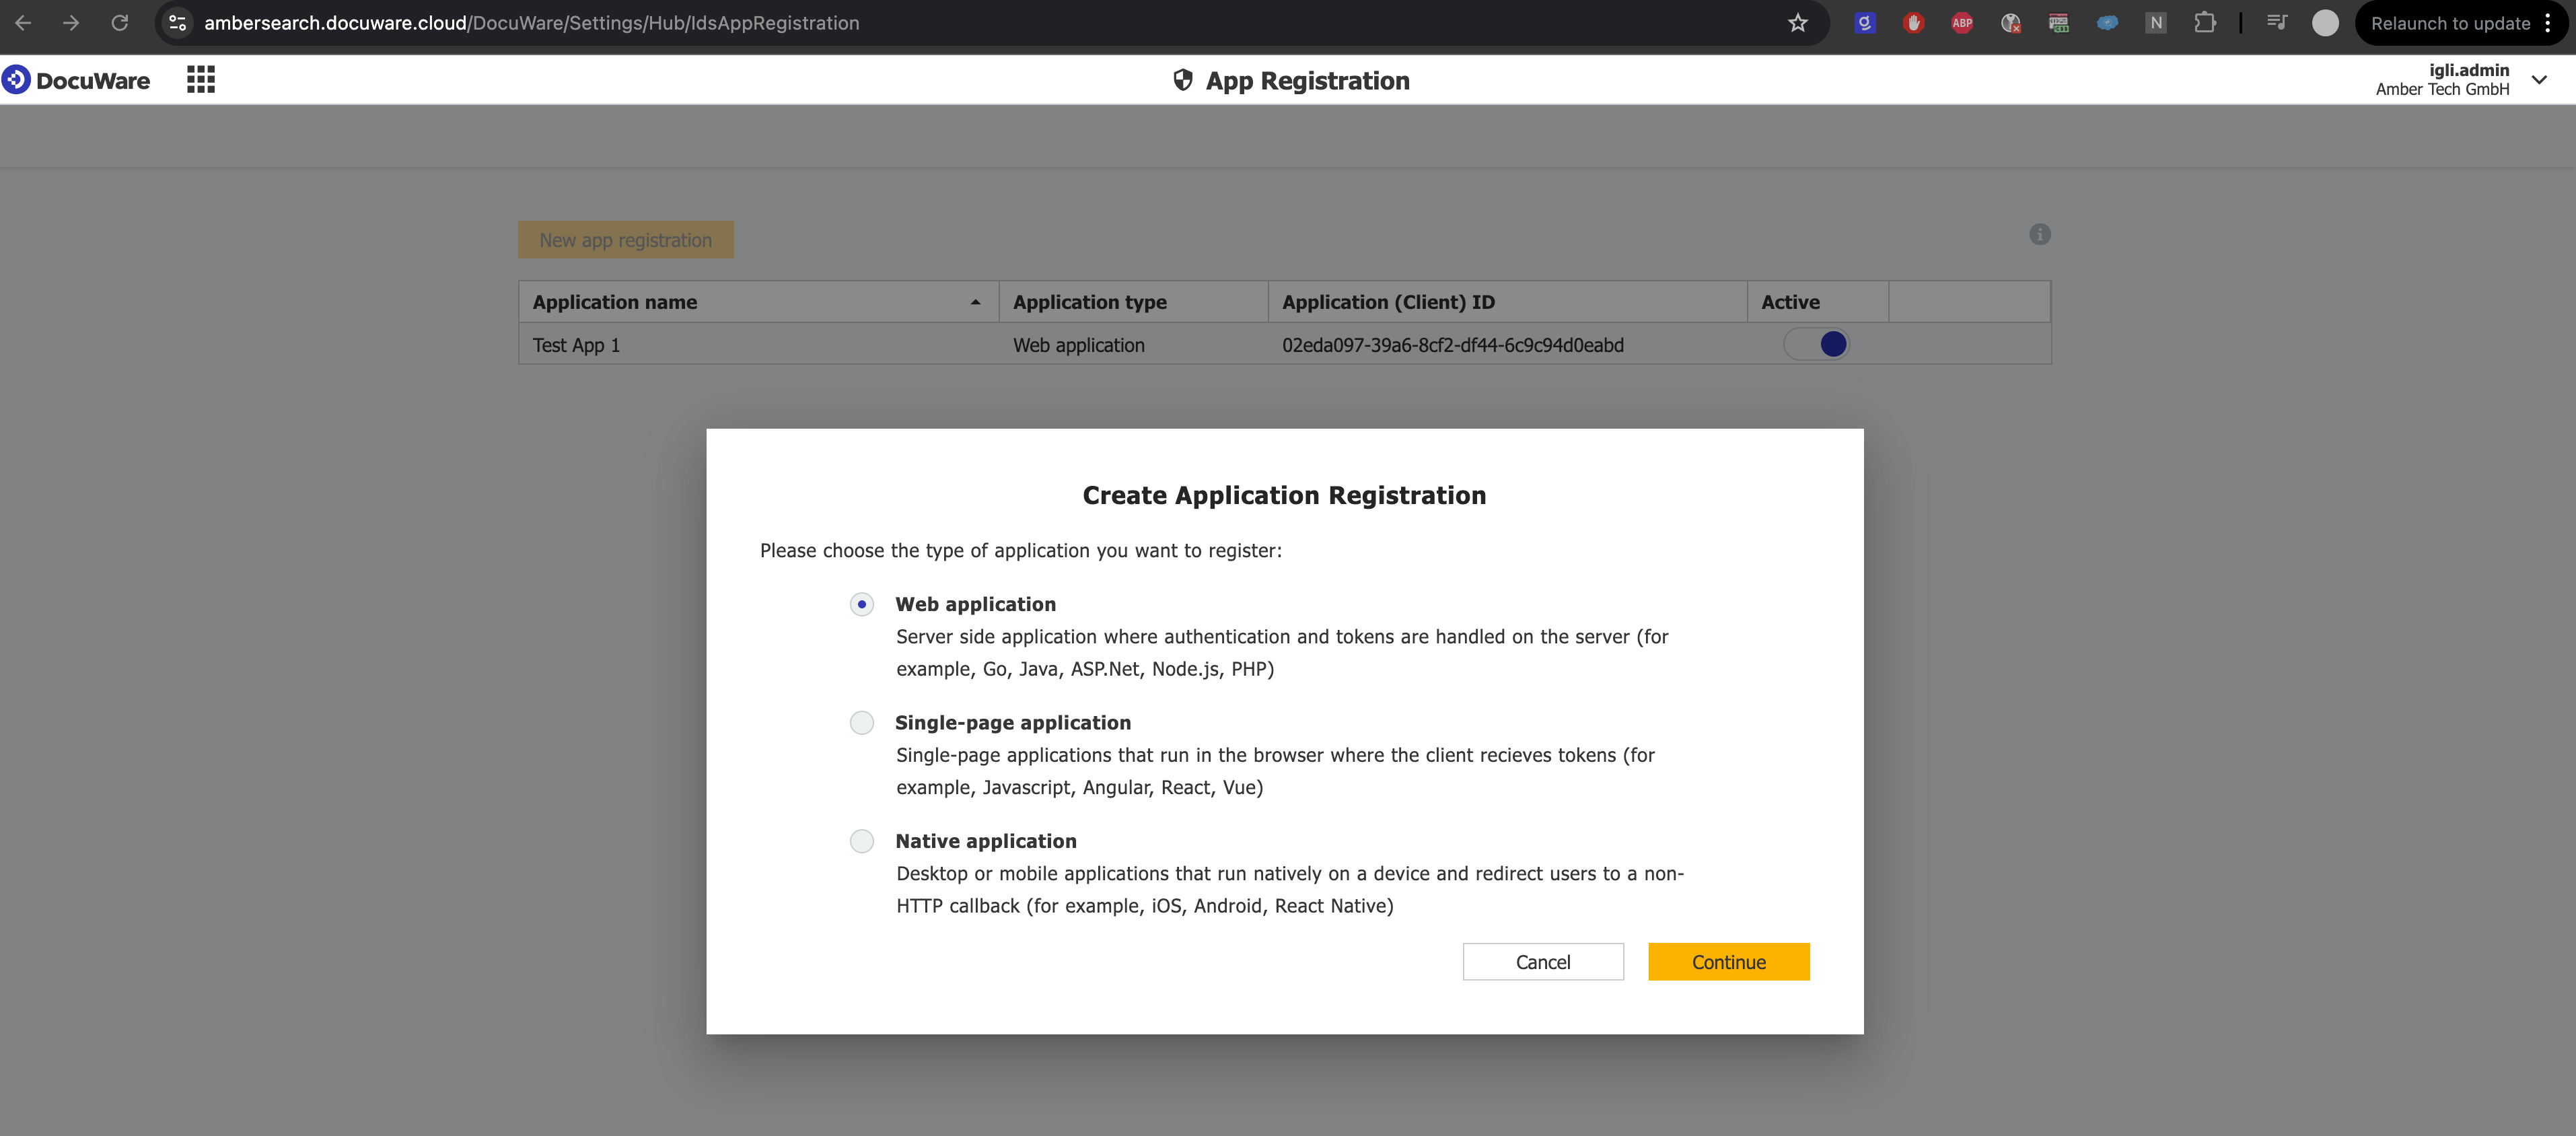Bookmark this page with the star icon
The image size is (2576, 1136).
click(x=1798, y=23)
